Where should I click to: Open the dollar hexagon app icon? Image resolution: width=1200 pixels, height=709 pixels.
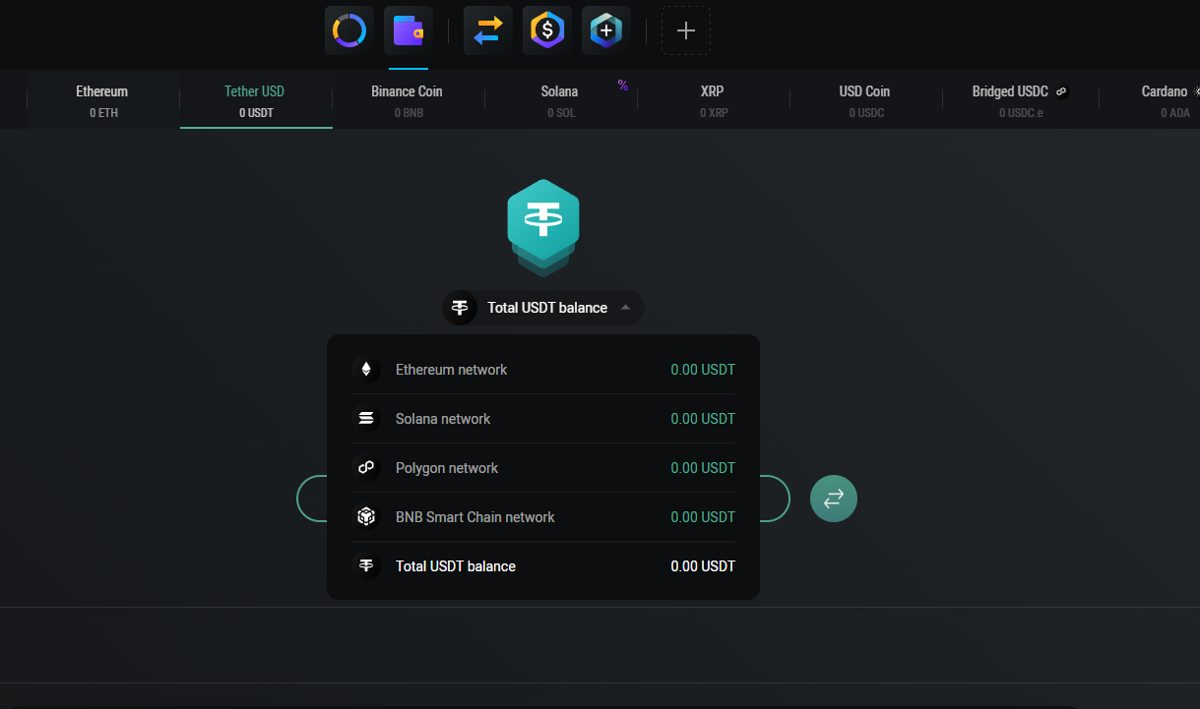pyautogui.click(x=547, y=30)
